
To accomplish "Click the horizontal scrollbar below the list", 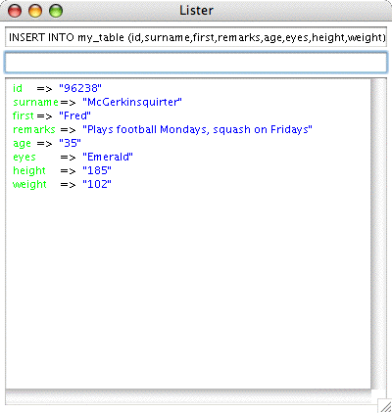I will pos(188,396).
